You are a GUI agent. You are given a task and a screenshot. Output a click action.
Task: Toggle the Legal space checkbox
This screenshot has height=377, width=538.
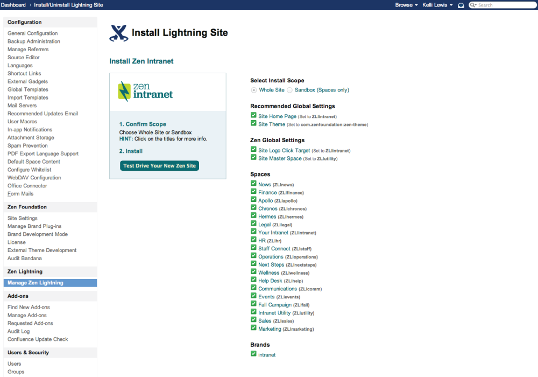click(x=253, y=224)
